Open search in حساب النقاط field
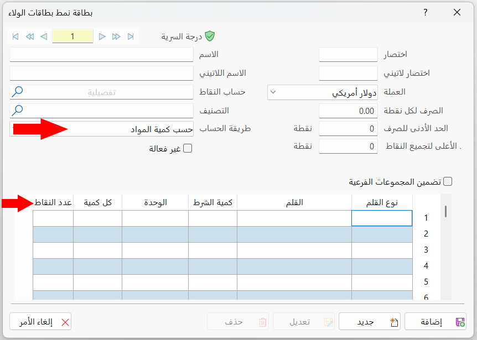Viewport: 477px width, 340px height. 18,92
